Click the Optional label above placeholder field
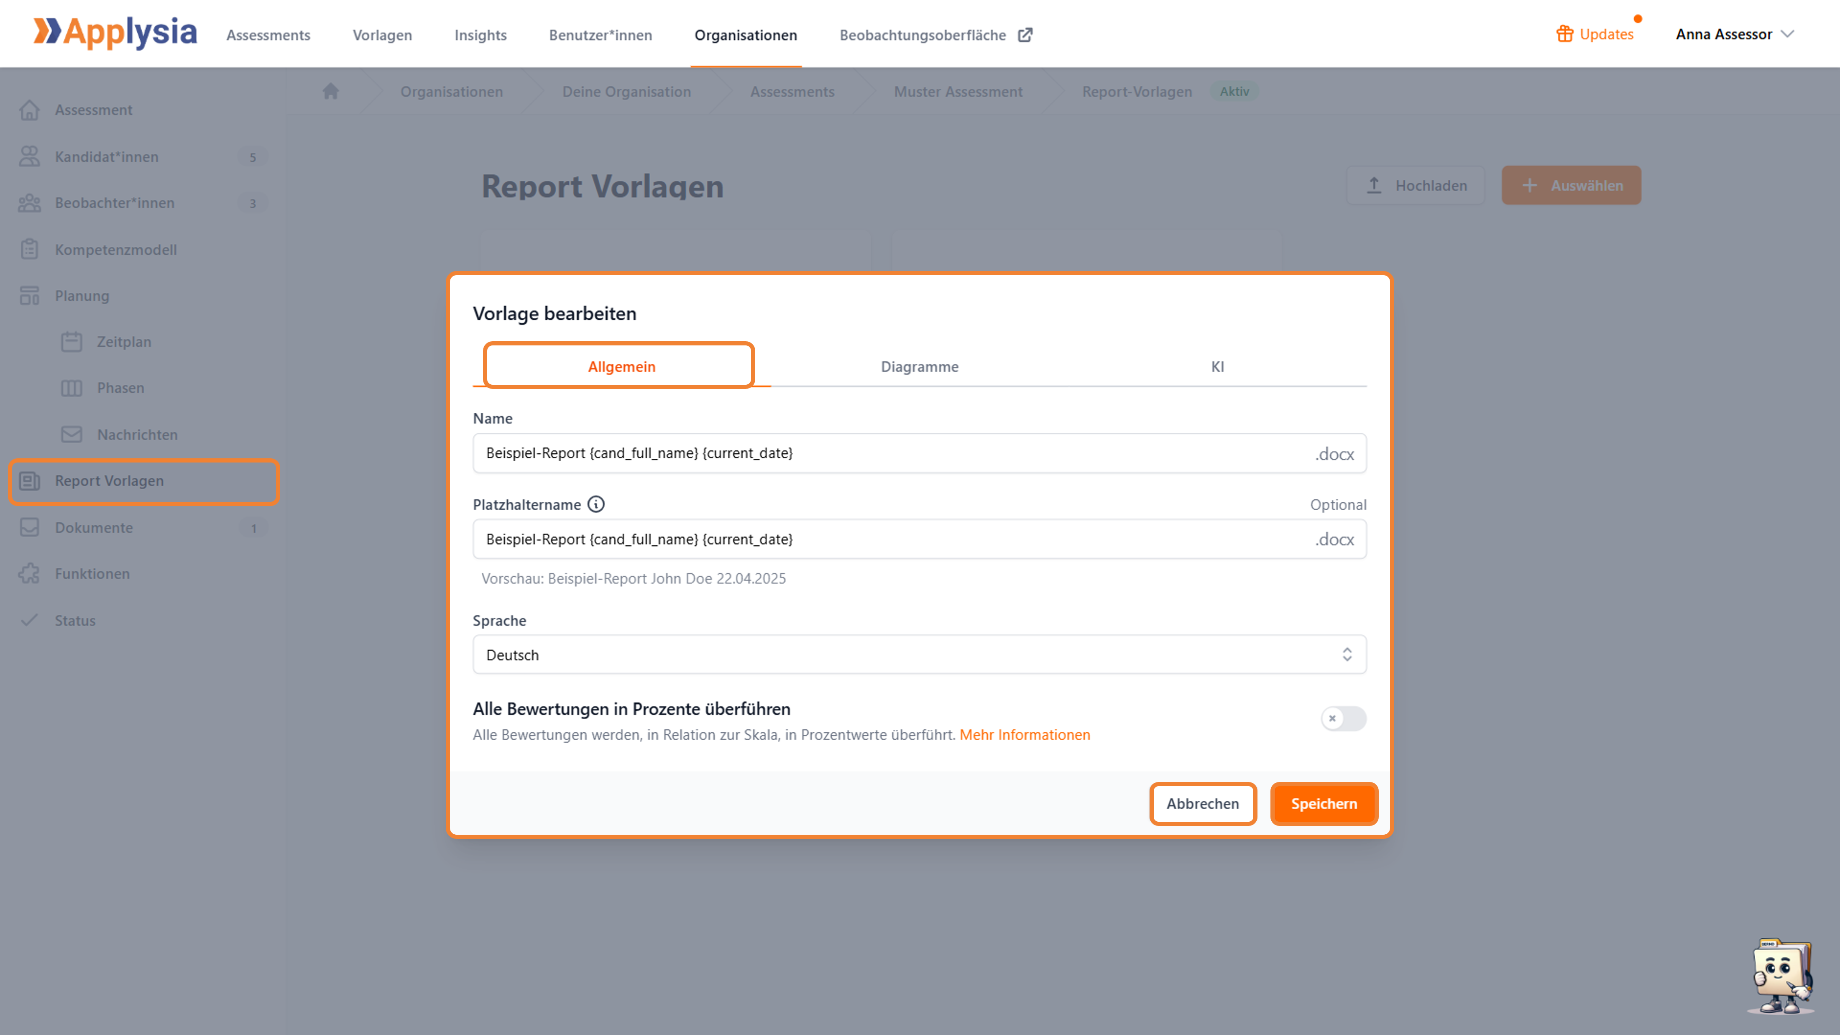This screenshot has width=1840, height=1035. click(x=1338, y=504)
